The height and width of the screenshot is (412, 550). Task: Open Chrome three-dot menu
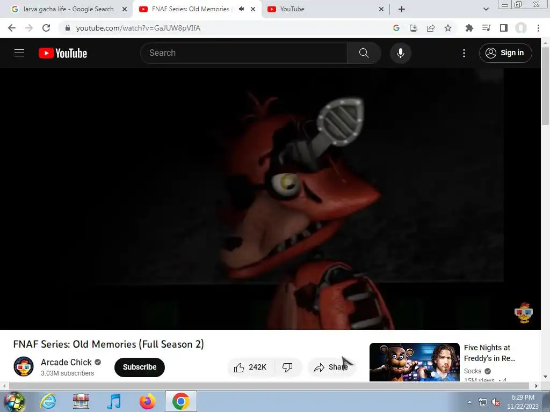pos(538,28)
